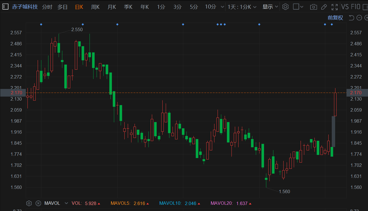Activate the pencil drawing tool

point(324,7)
